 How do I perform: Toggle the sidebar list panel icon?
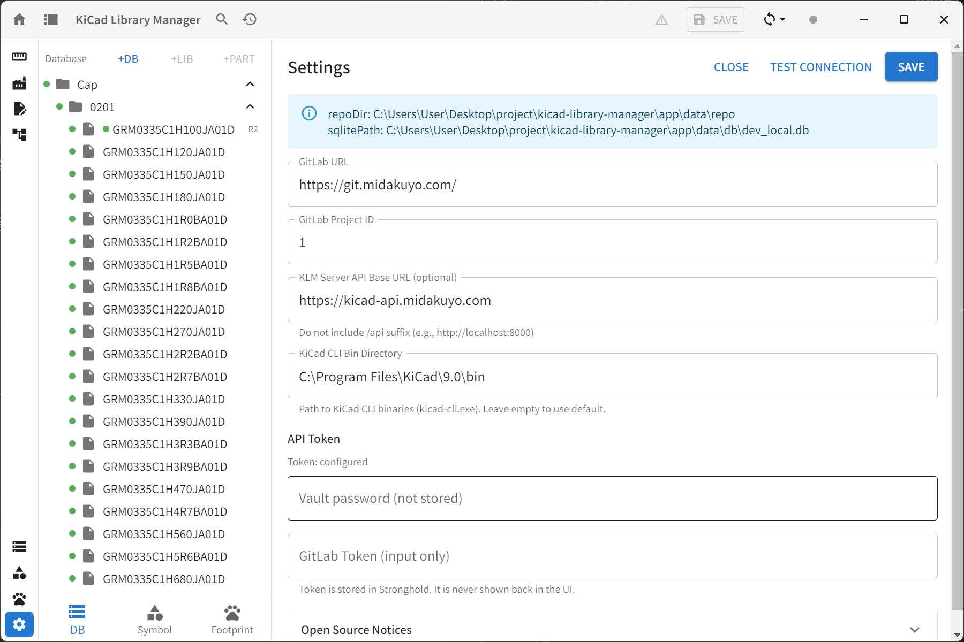click(x=50, y=20)
